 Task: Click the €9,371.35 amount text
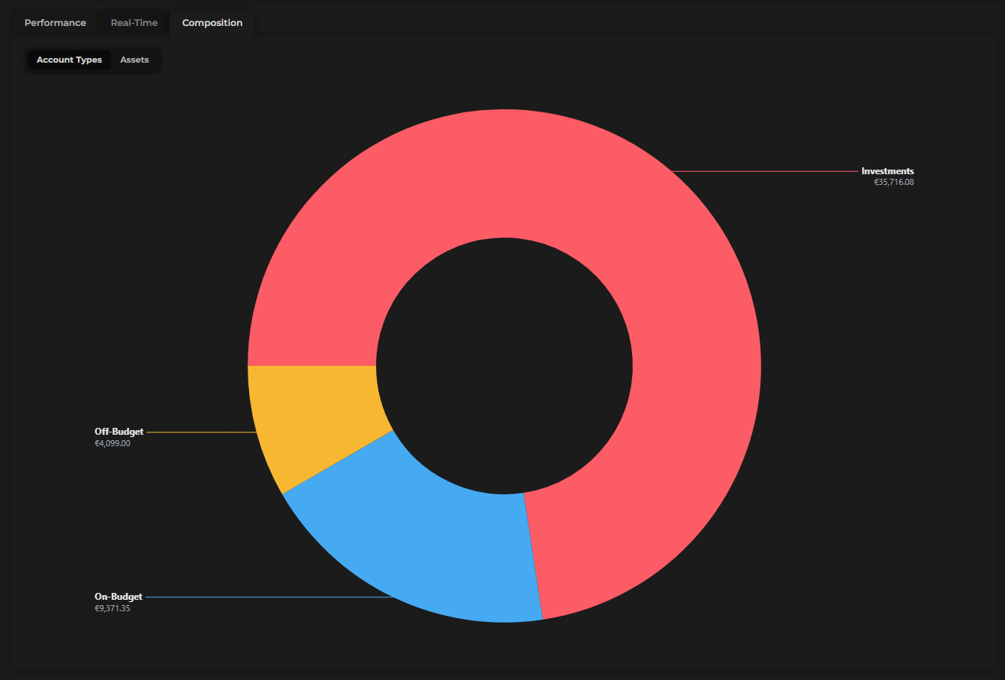(x=112, y=608)
